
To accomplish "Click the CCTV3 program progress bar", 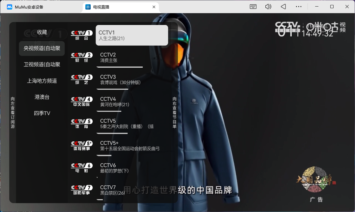I will 112,89.
